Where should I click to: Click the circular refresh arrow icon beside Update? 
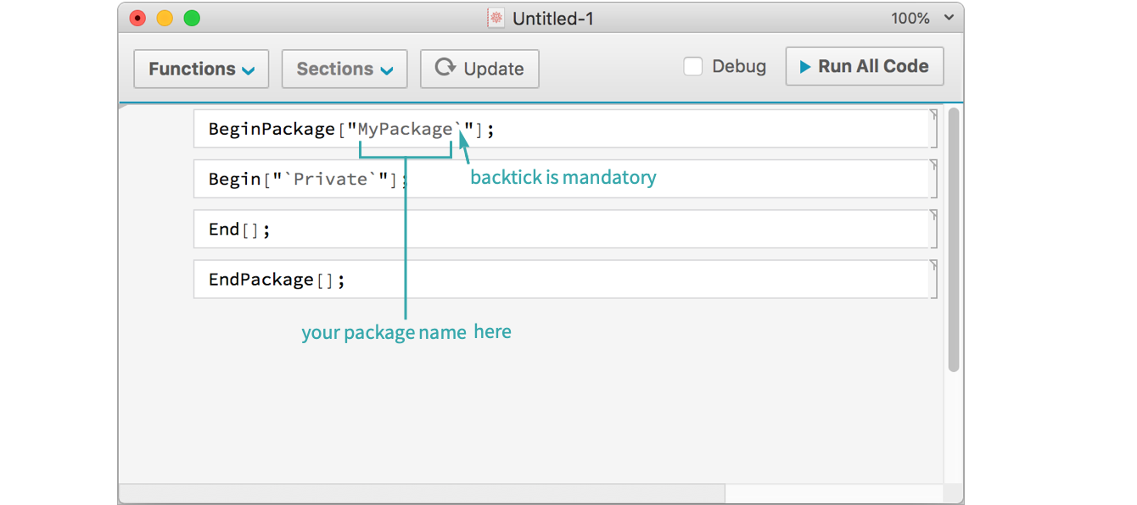click(445, 68)
